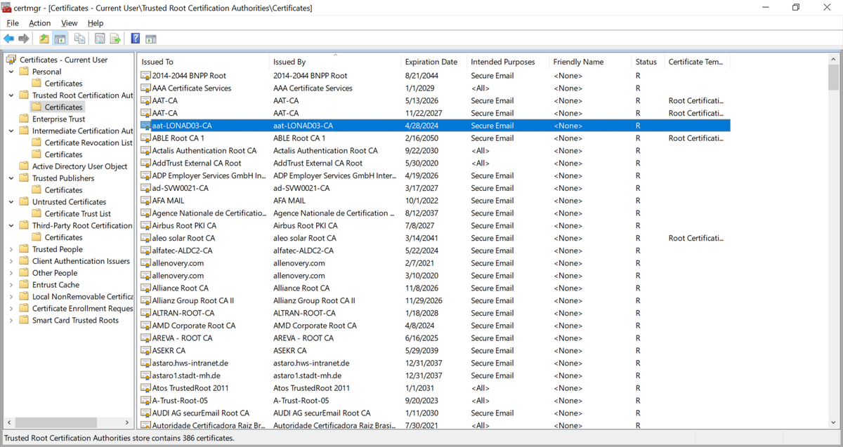The width and height of the screenshot is (843, 447).
Task: Collapse the Untrusted Certificates node
Action: [11, 201]
